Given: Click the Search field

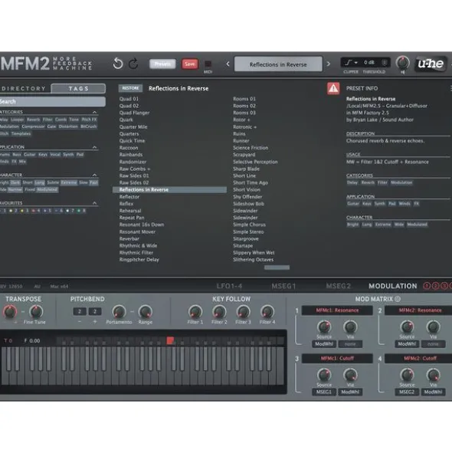Looking at the screenshot, I should (x=53, y=102).
